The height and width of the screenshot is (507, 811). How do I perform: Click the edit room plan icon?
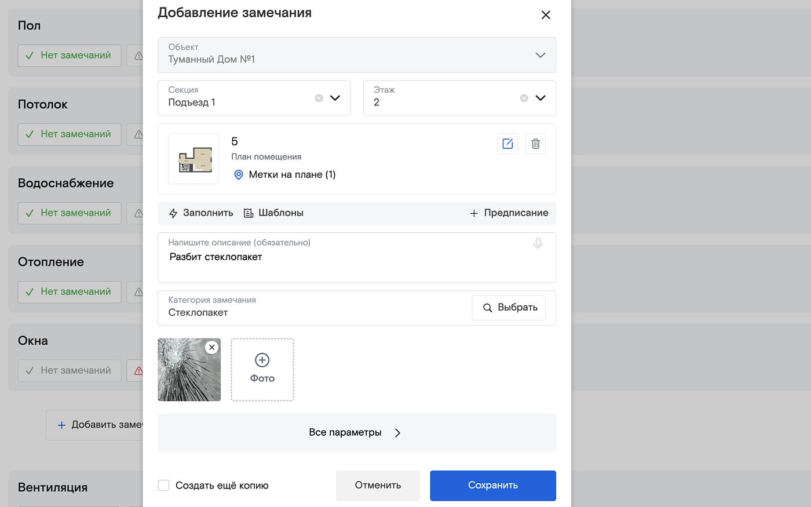pos(507,144)
